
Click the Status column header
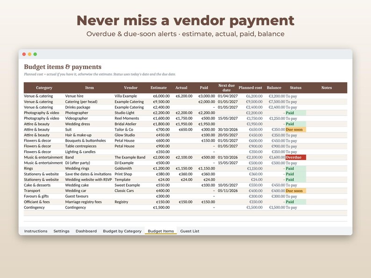point(295,88)
